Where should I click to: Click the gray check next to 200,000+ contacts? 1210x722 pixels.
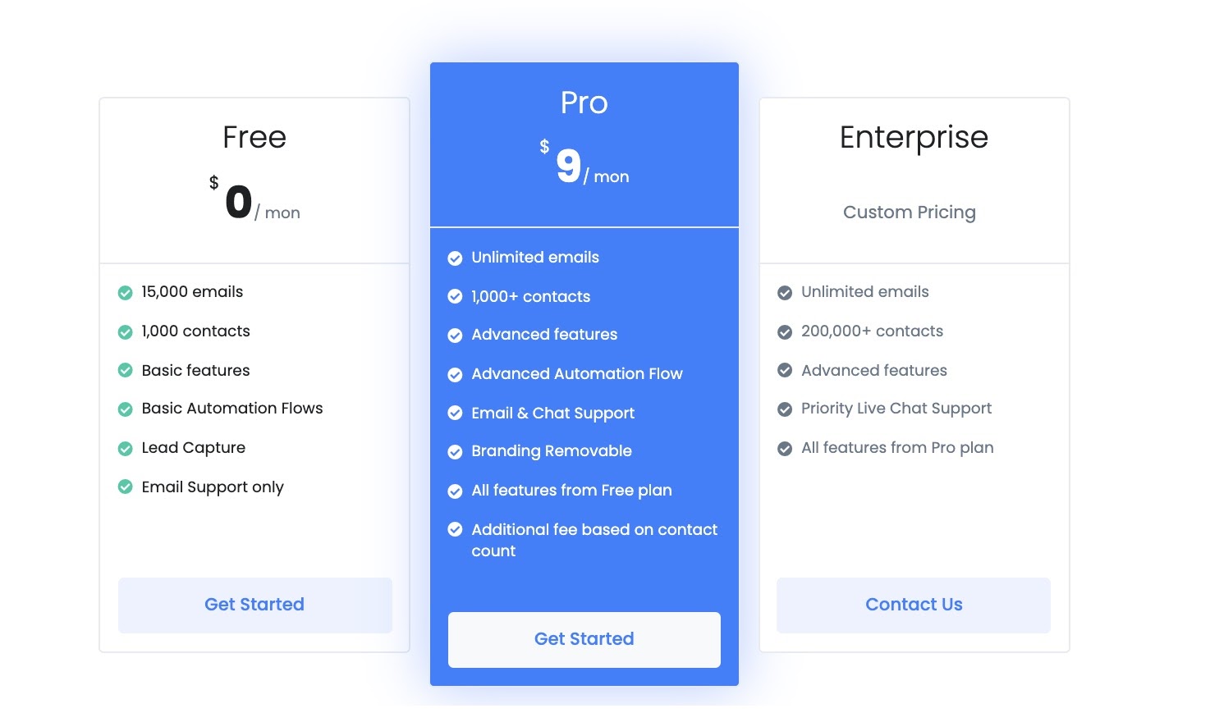[785, 332]
